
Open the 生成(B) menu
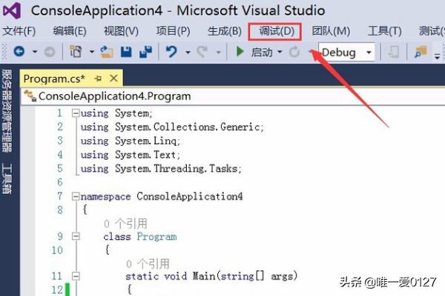[x=225, y=31]
